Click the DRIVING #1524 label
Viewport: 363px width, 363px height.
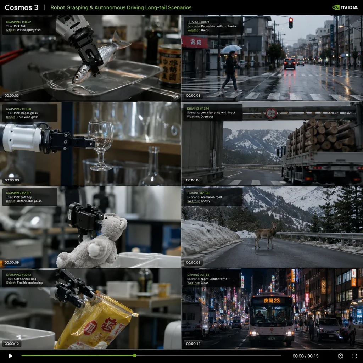[x=198, y=108]
